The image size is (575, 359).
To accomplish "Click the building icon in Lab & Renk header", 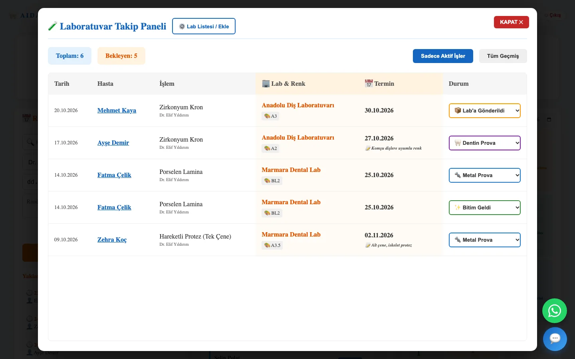I will pos(266,84).
